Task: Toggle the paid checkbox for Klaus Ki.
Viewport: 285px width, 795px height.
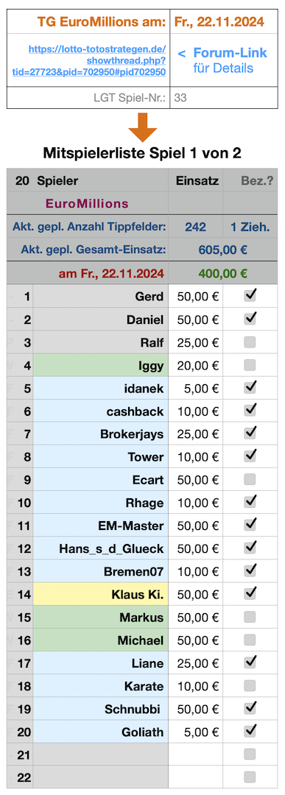Action: coord(250,594)
